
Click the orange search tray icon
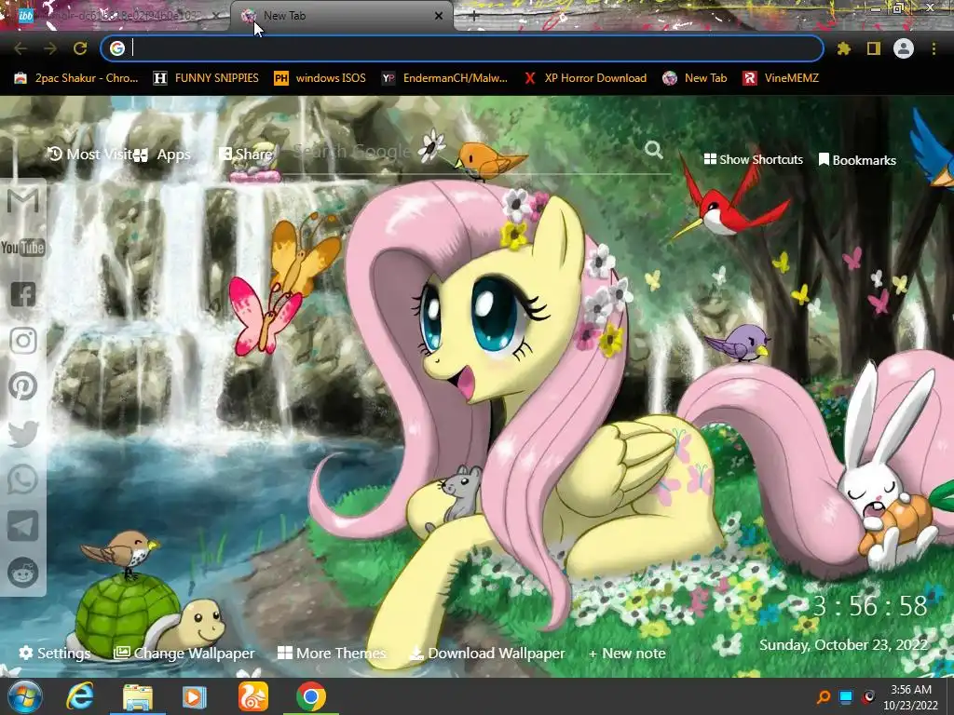click(x=824, y=696)
